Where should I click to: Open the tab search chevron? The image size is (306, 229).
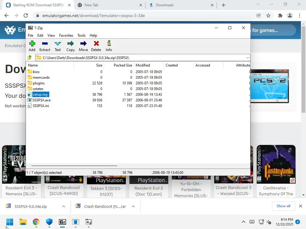coord(258,4)
